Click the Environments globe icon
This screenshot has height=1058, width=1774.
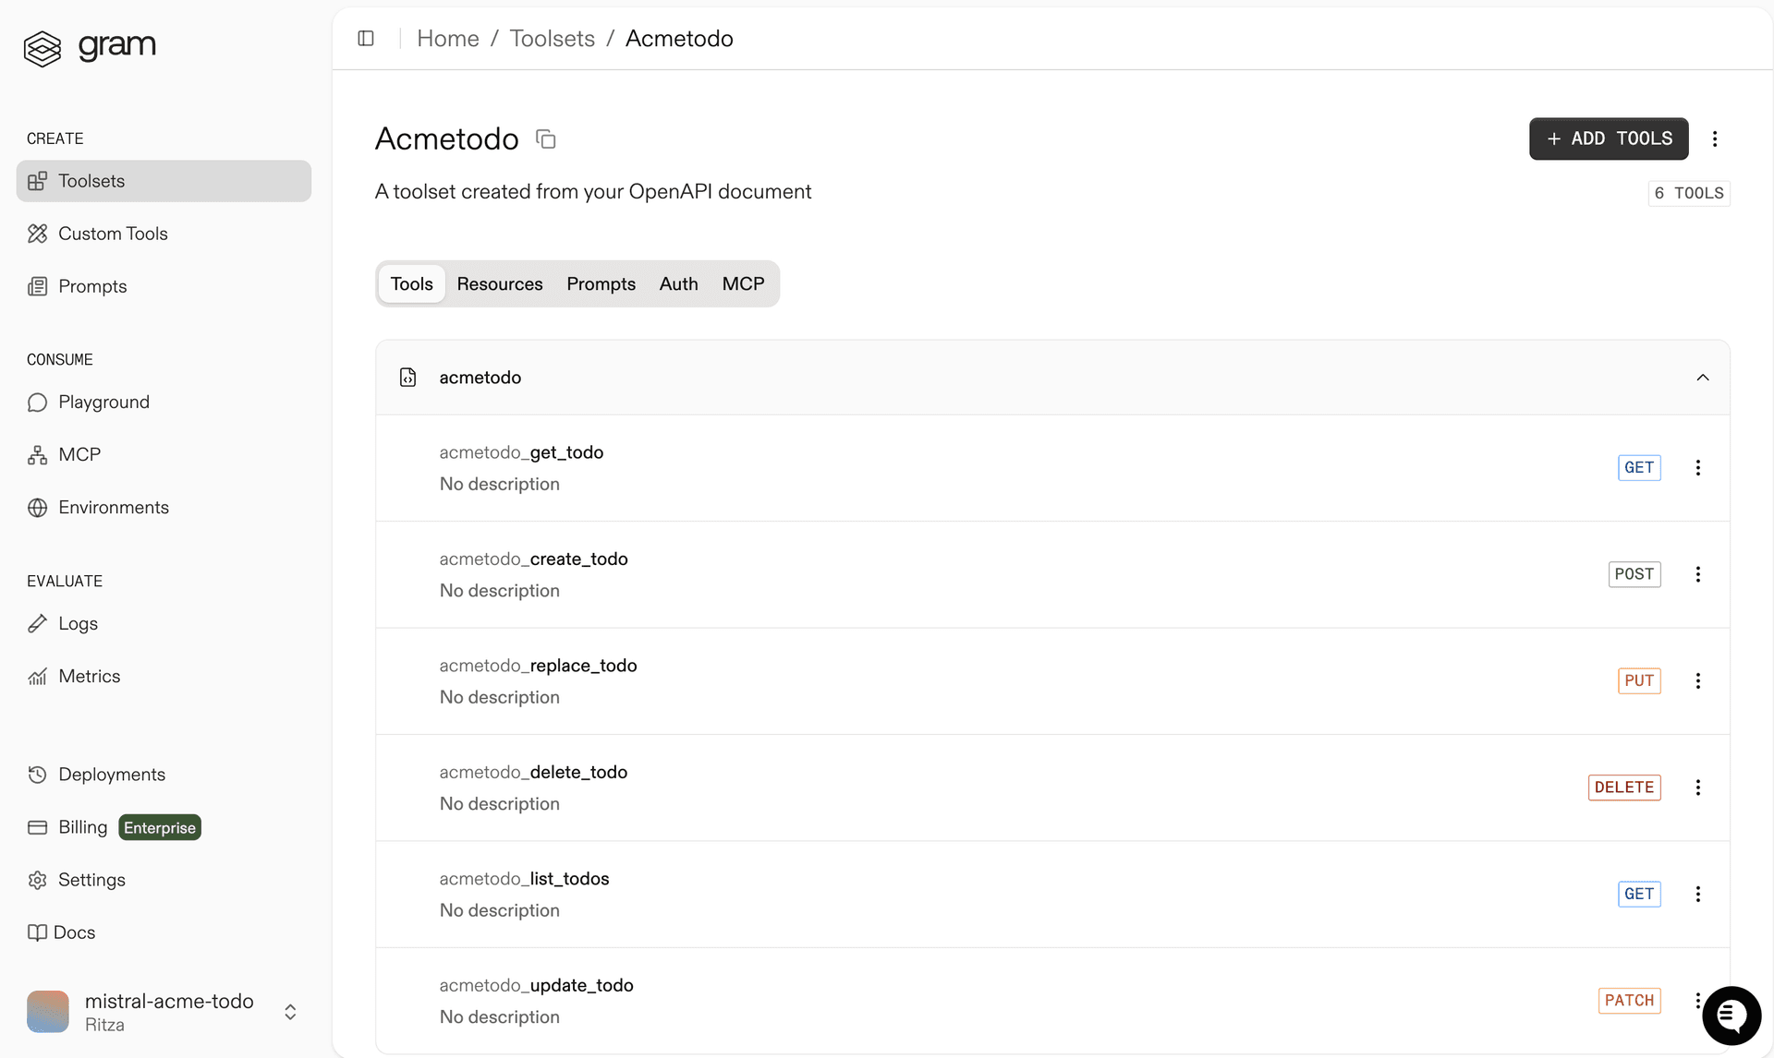(37, 507)
